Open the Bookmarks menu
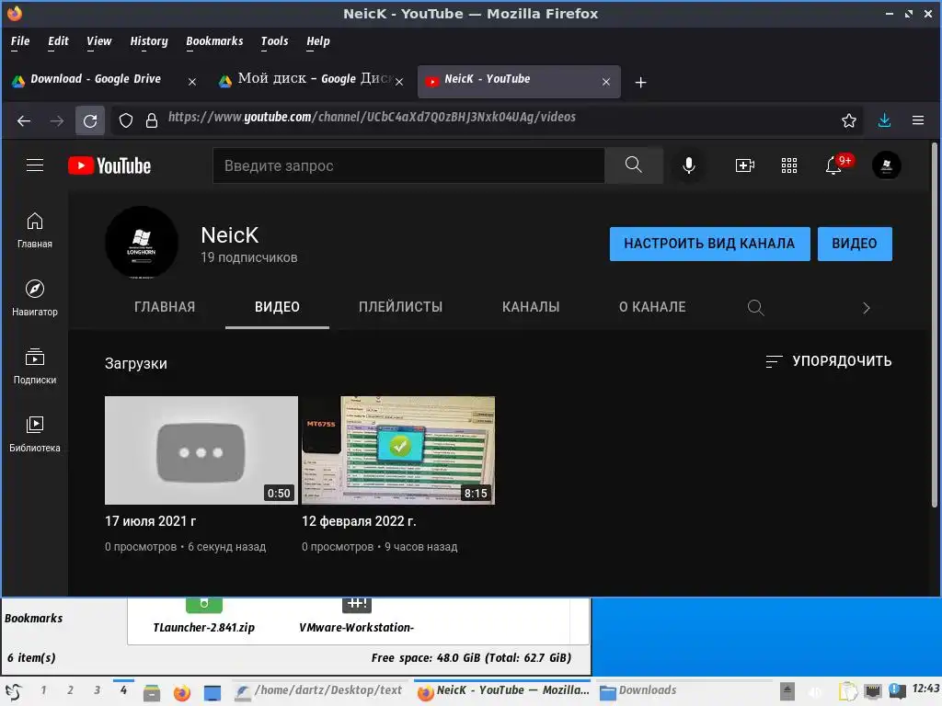This screenshot has width=942, height=706. coord(214,41)
